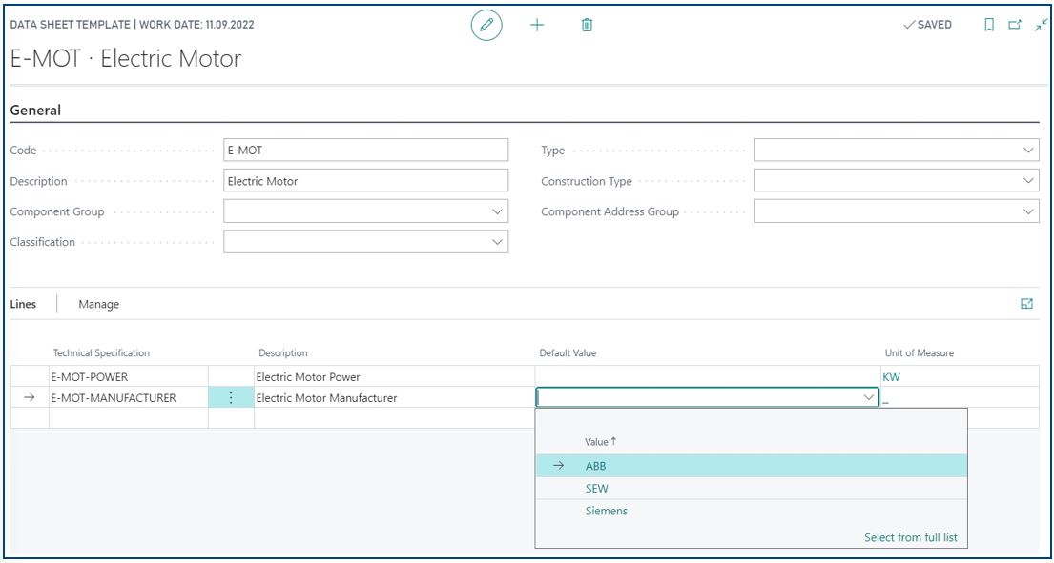Click the Edit pencil icon
Screen dimensions: 1054x563
tap(486, 26)
